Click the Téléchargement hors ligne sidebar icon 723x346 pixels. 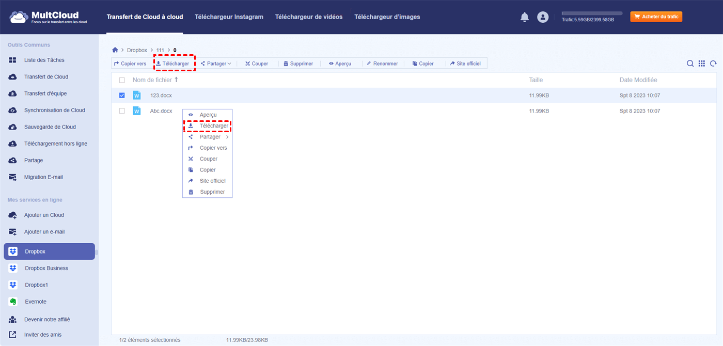(13, 144)
